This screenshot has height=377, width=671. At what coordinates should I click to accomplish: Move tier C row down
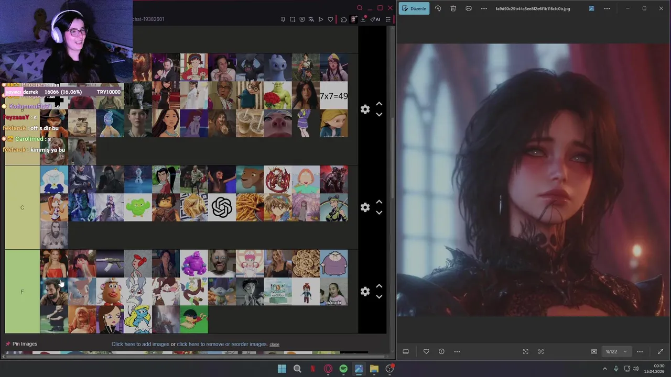tap(379, 213)
